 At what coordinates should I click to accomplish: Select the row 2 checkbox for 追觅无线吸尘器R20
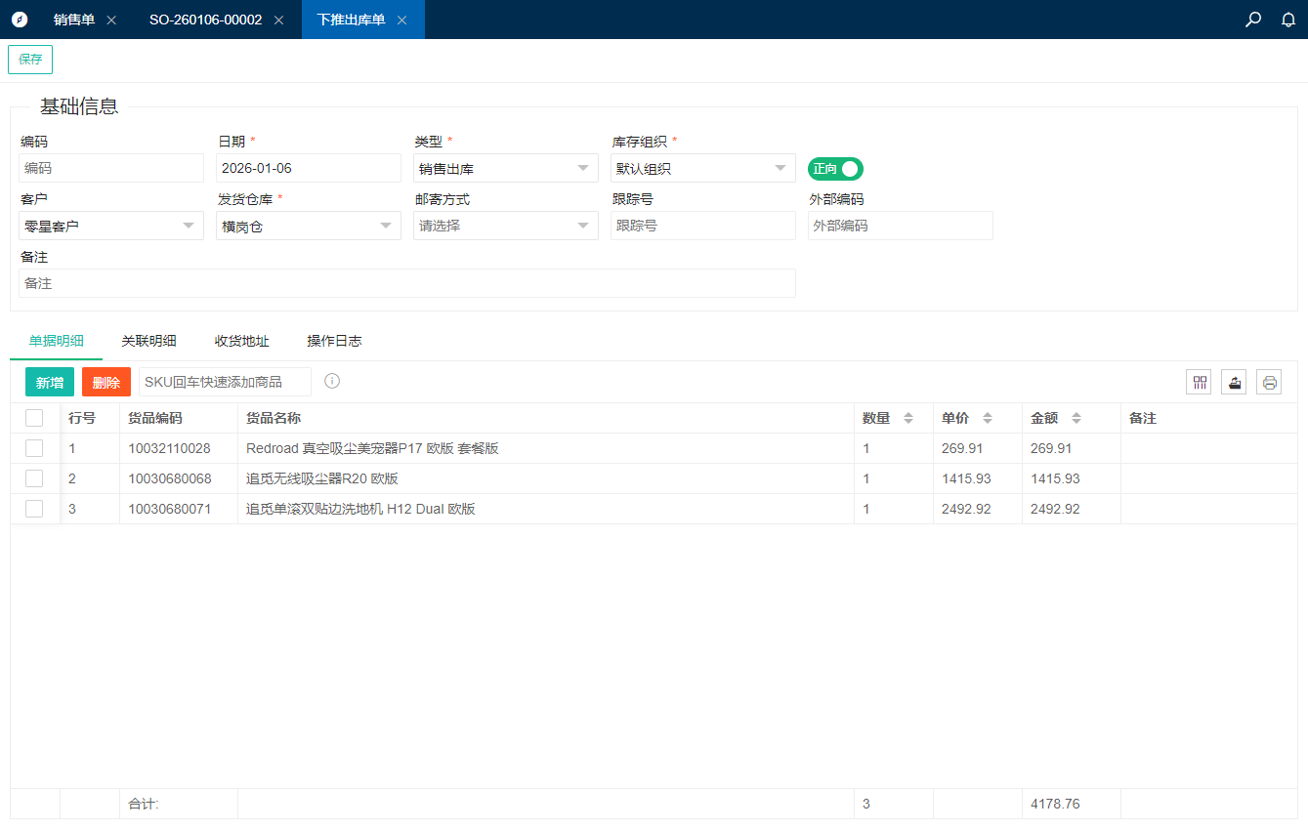[x=34, y=478]
